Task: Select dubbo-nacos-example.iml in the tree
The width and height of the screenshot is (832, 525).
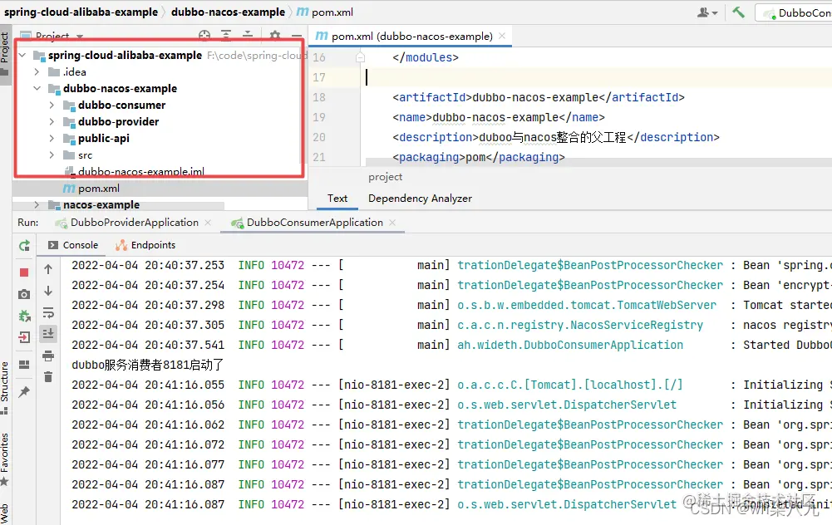Action: [x=141, y=171]
